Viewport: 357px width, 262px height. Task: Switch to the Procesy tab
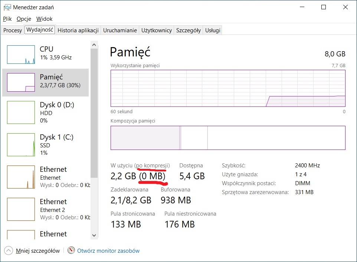(x=13, y=30)
